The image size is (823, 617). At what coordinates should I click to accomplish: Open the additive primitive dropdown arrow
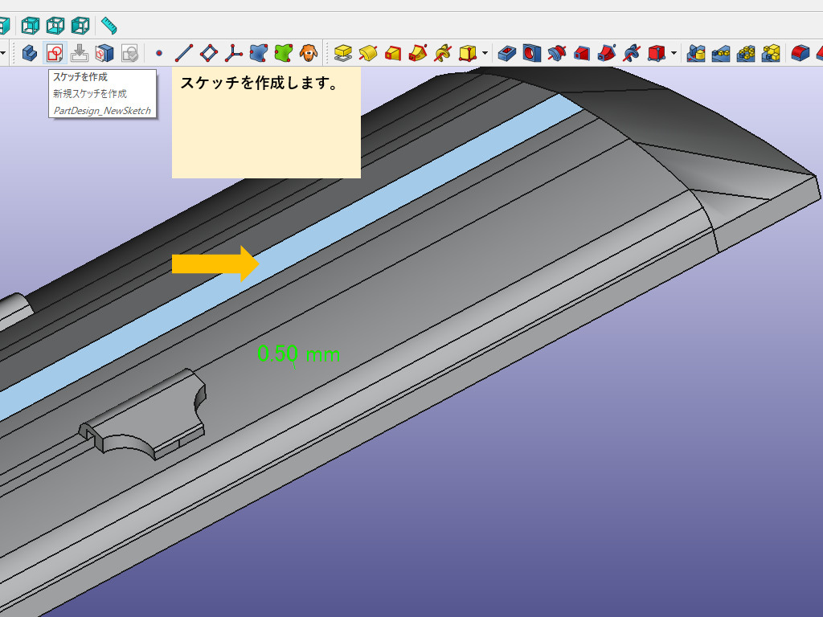click(485, 54)
